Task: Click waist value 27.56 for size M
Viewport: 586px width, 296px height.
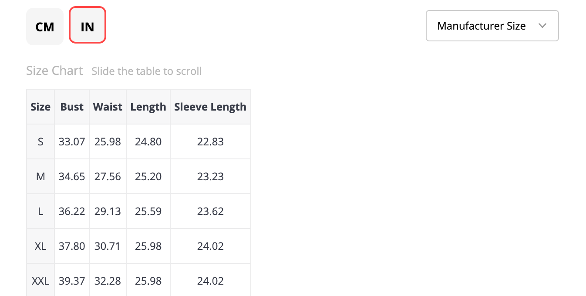Action: click(108, 176)
